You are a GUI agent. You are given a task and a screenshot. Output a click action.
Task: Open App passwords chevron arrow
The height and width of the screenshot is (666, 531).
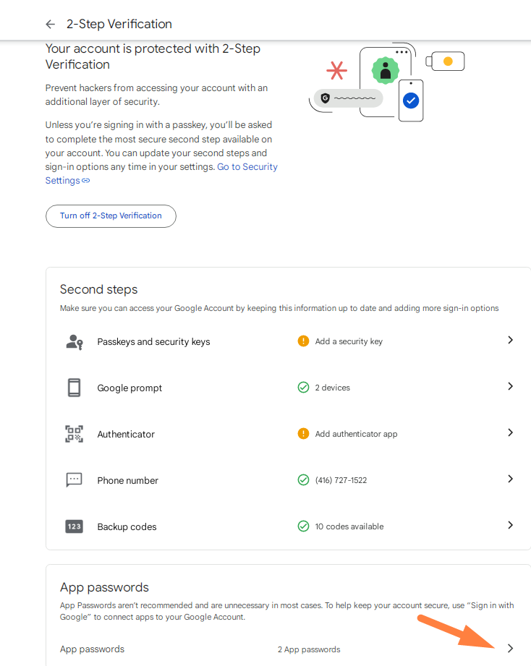(x=510, y=649)
